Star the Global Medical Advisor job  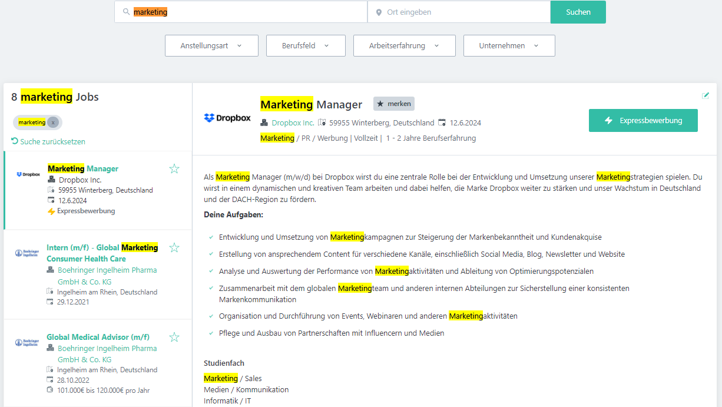(174, 337)
